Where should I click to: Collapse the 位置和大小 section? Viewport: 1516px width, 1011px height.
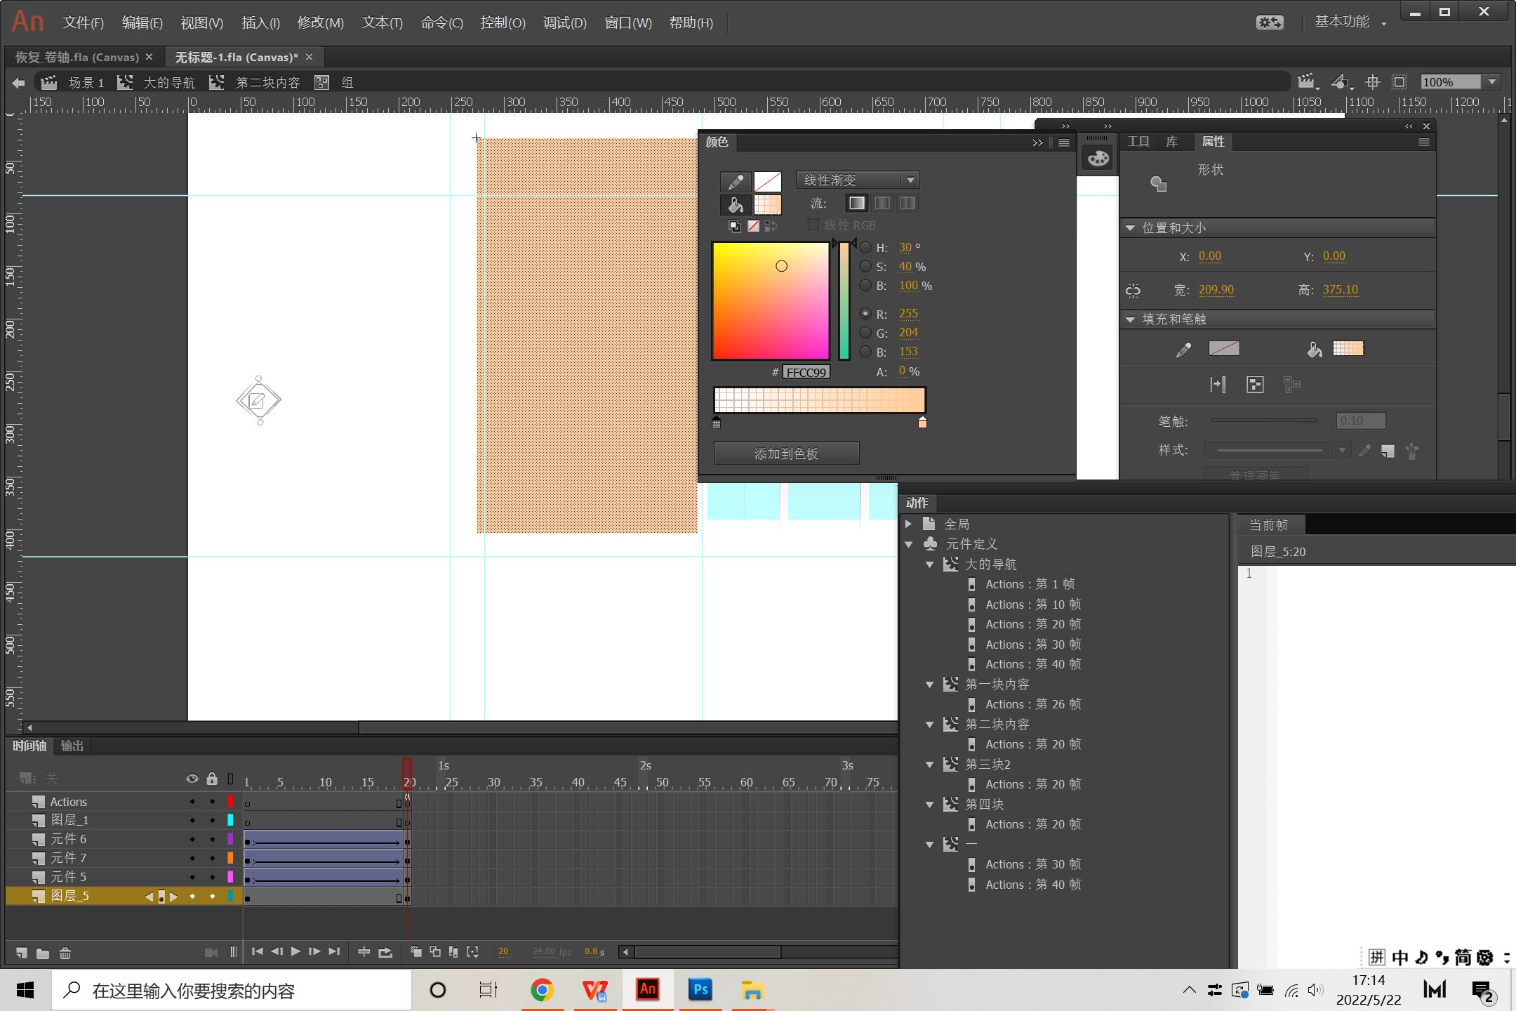[x=1130, y=228]
